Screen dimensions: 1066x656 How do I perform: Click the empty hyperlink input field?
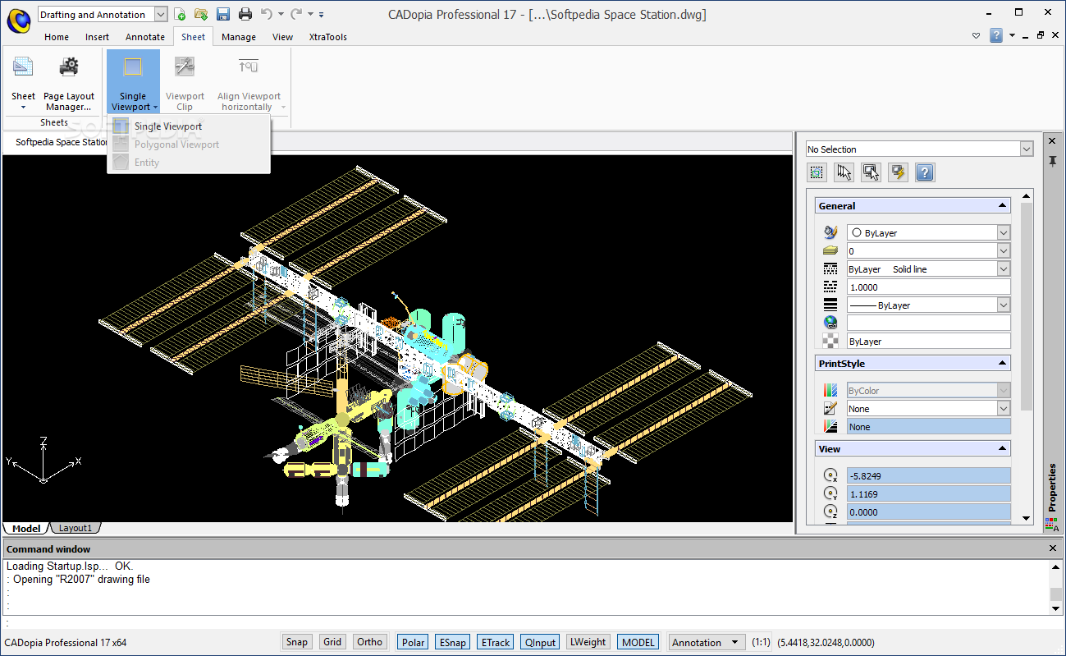tap(929, 323)
